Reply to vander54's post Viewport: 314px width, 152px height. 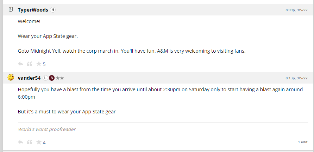pyautogui.click(x=21, y=142)
